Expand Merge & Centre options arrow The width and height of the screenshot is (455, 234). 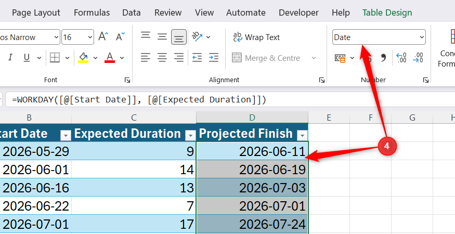click(314, 58)
